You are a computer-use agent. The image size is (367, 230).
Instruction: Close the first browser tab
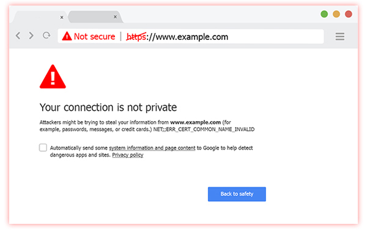(x=62, y=17)
